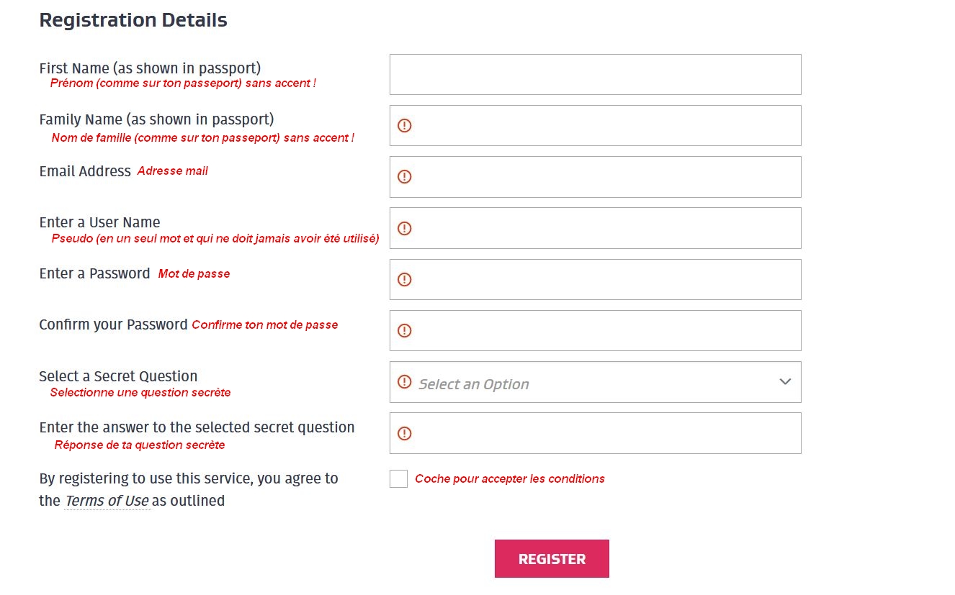Click the warning icon in Enter a Password field

click(405, 280)
